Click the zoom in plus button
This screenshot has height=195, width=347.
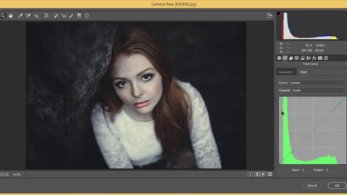point(7,174)
